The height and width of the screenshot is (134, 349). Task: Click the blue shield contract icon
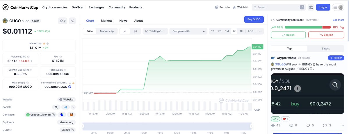[x=62, y=115]
